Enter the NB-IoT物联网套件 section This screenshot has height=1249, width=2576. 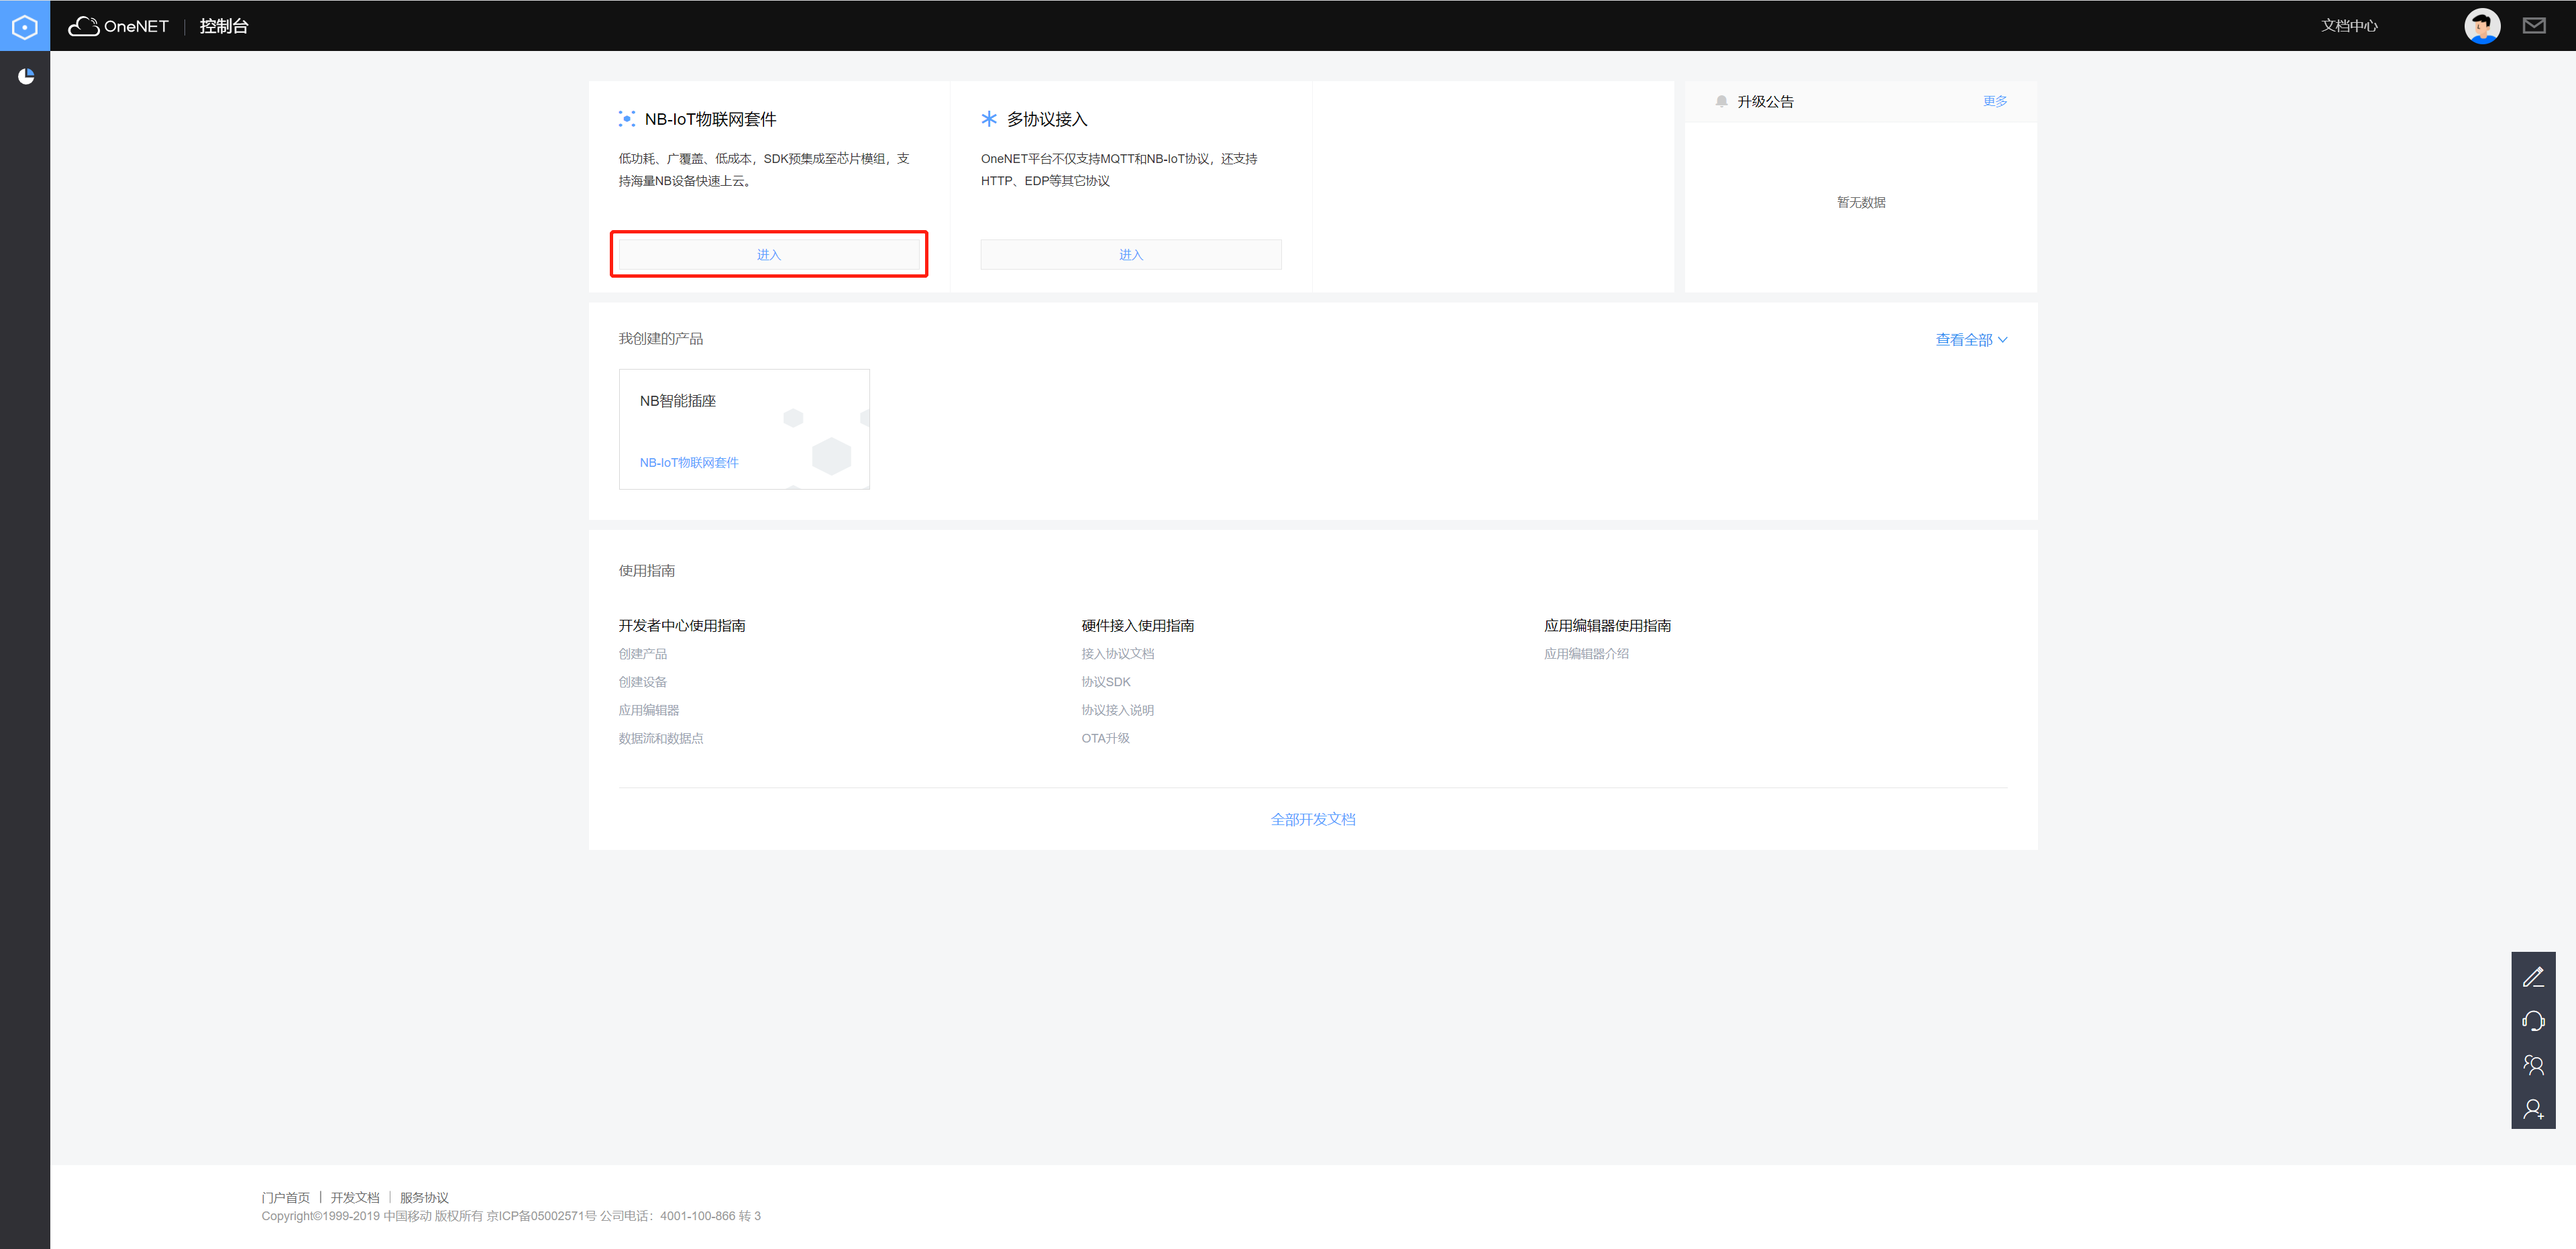pyautogui.click(x=768, y=254)
